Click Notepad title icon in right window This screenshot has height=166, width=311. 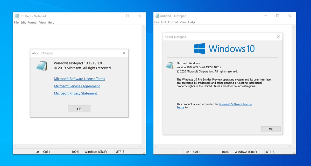[x=157, y=16]
